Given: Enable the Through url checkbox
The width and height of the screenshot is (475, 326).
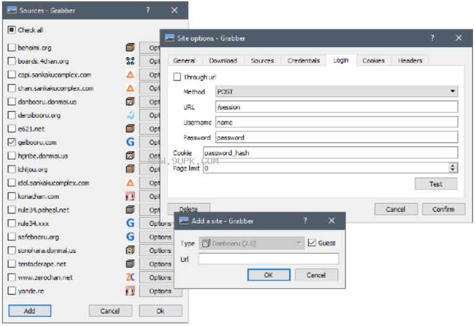Looking at the screenshot, I should click(x=177, y=77).
